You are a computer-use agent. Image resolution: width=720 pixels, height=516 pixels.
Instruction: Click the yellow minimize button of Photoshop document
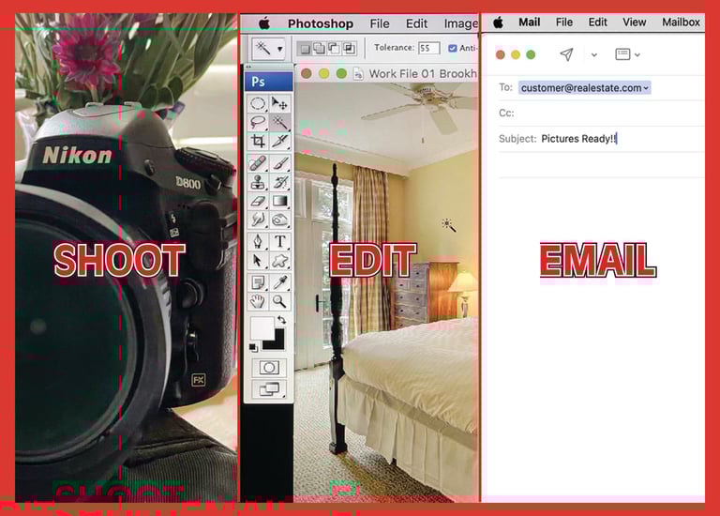[x=323, y=73]
